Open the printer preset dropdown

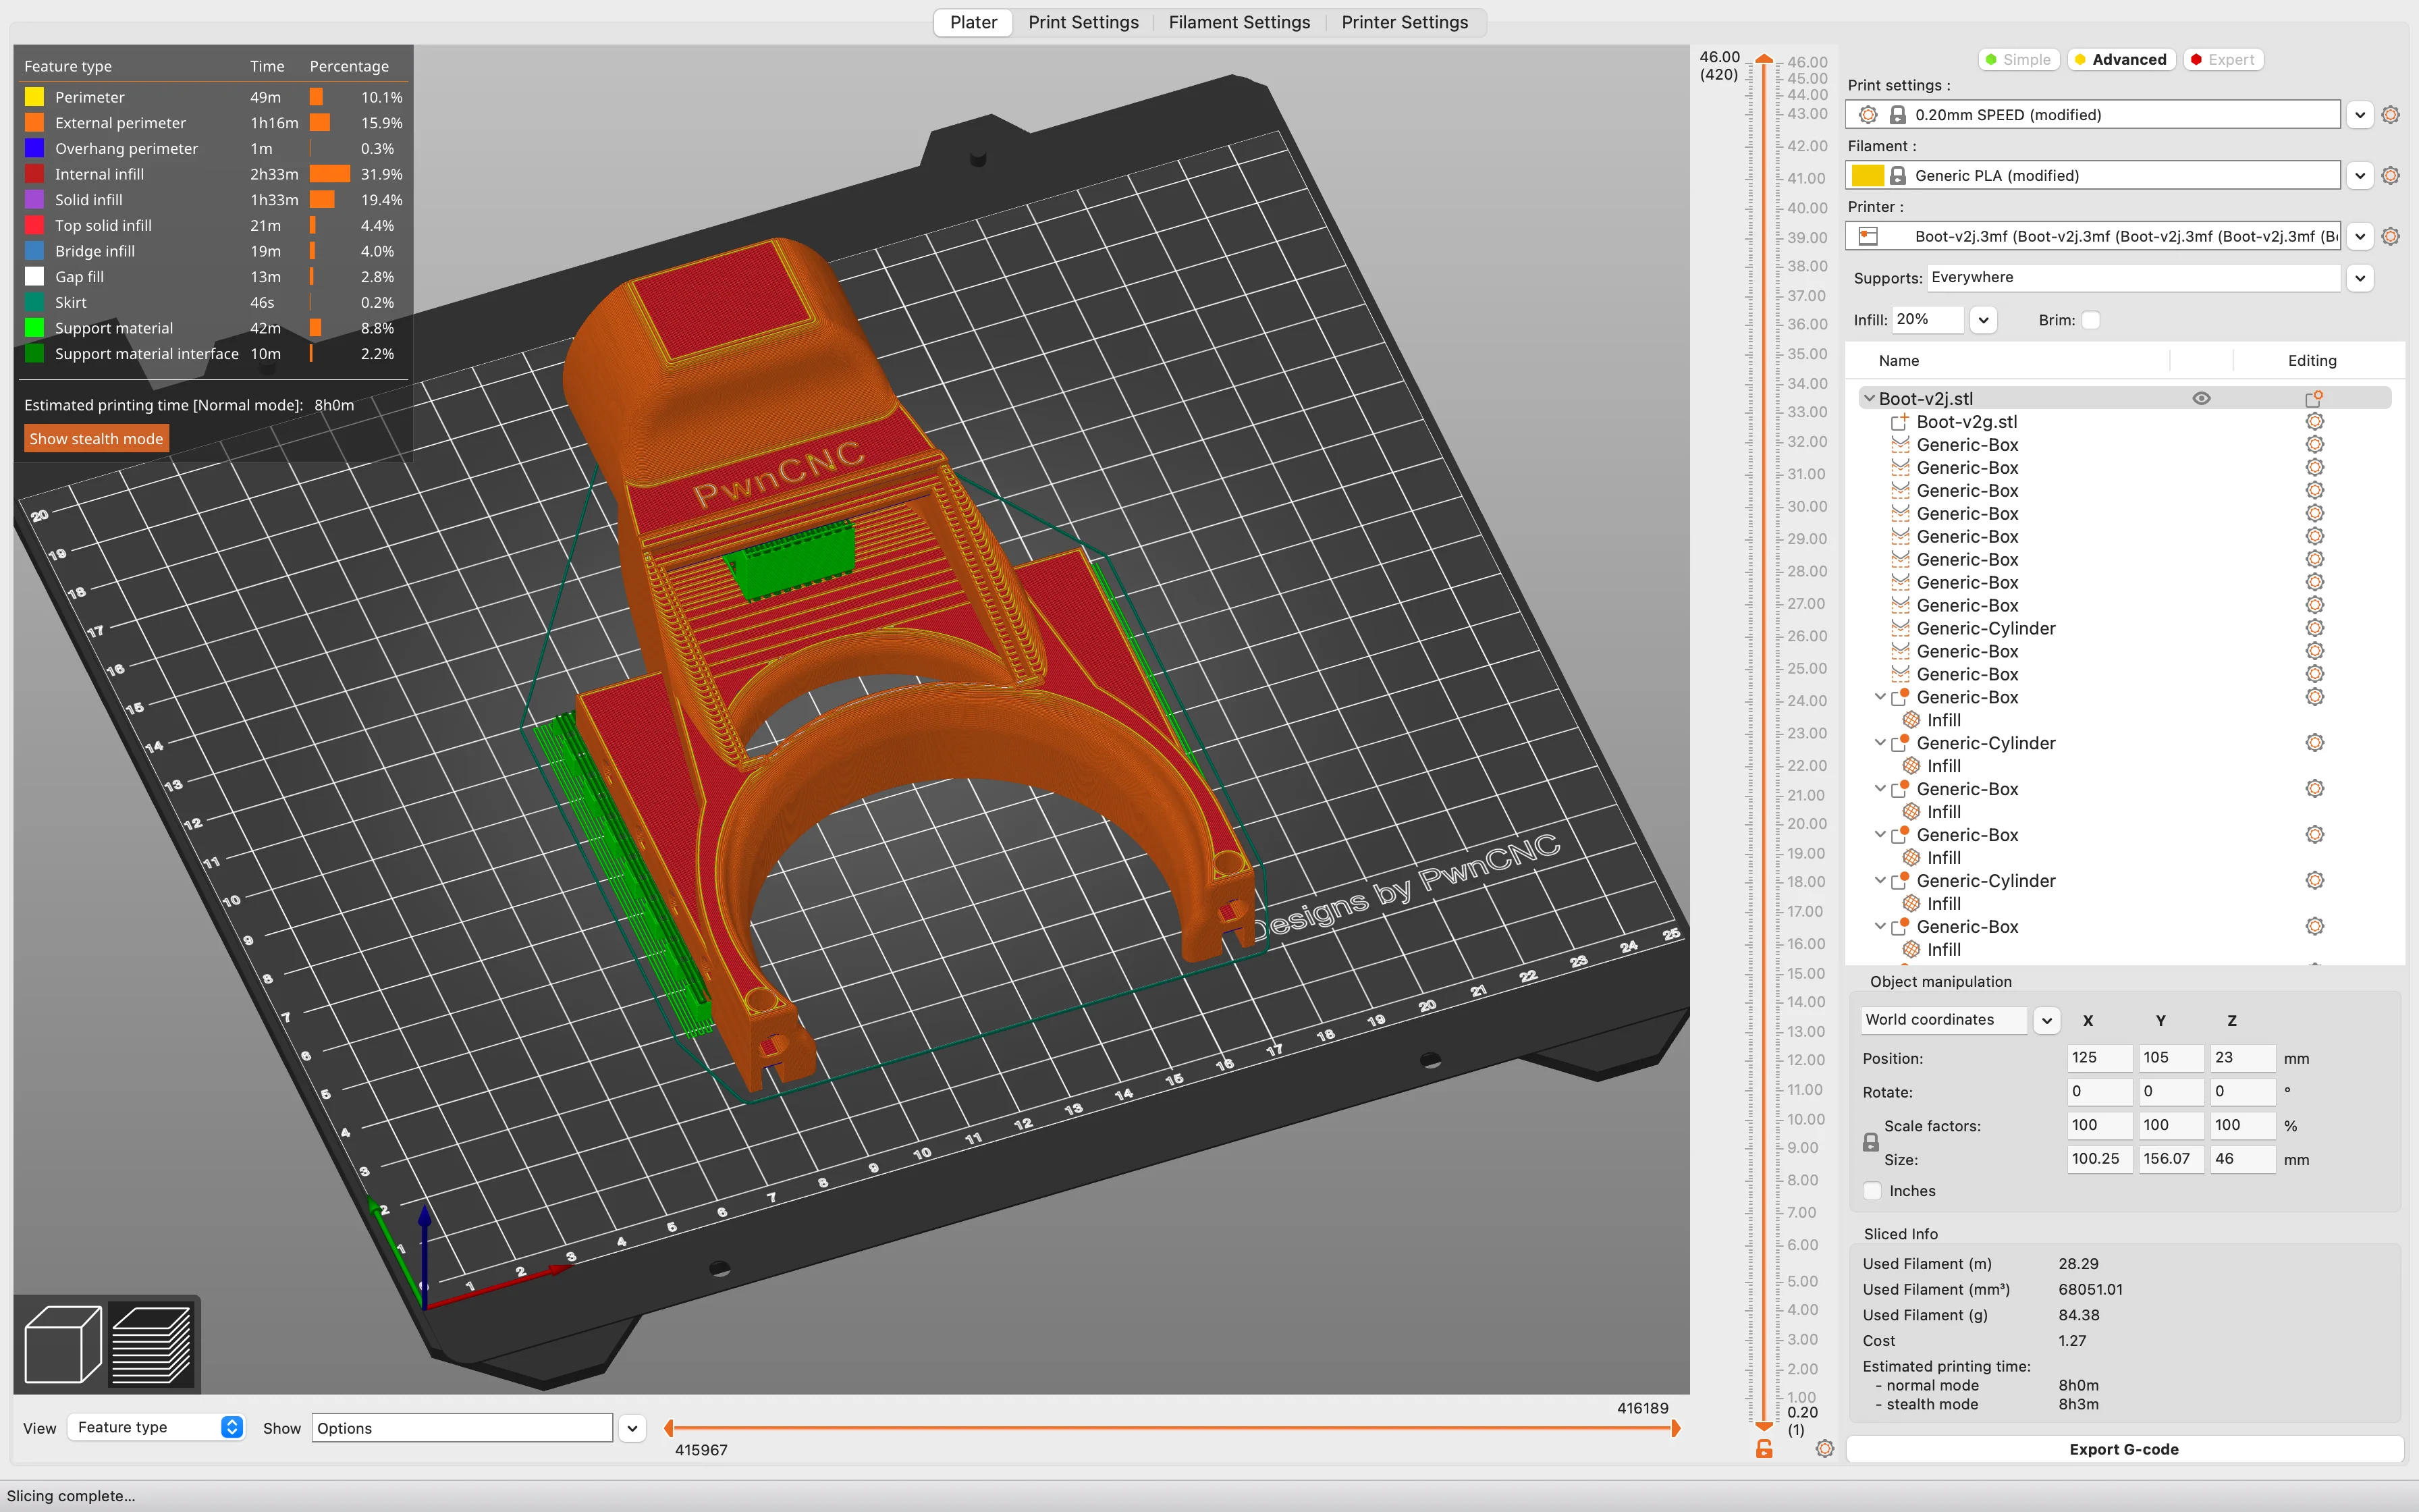pyautogui.click(x=2360, y=237)
